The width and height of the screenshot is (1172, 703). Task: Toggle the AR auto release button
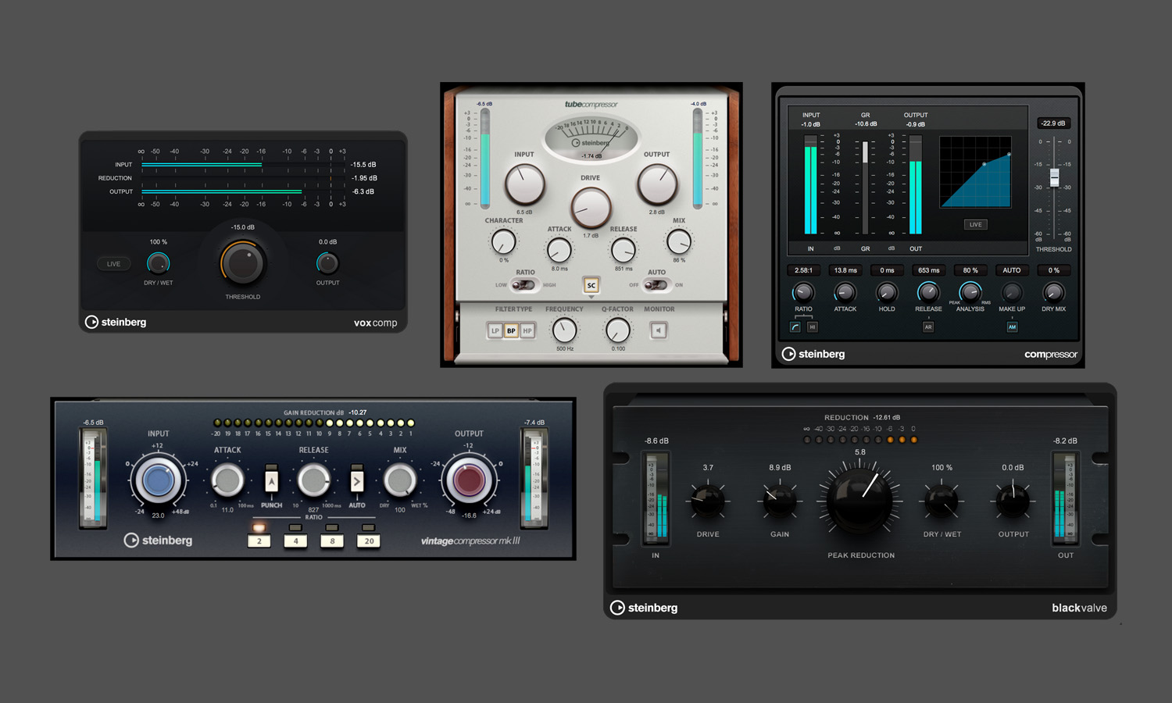928,327
